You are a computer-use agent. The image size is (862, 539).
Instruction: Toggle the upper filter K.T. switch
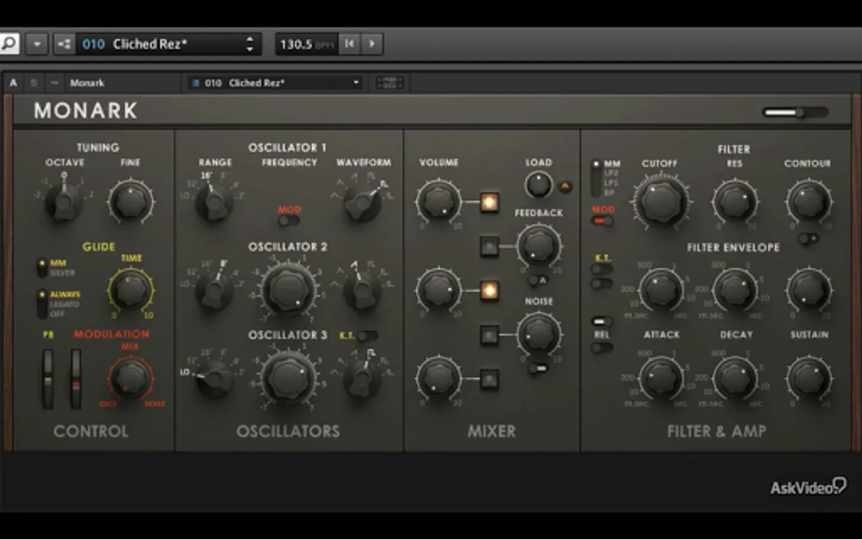click(602, 269)
